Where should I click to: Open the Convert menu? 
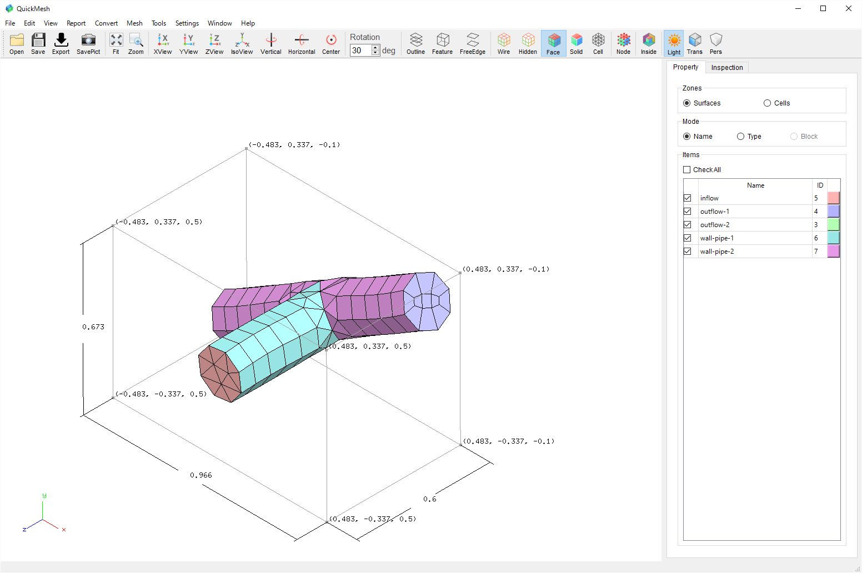pos(106,23)
